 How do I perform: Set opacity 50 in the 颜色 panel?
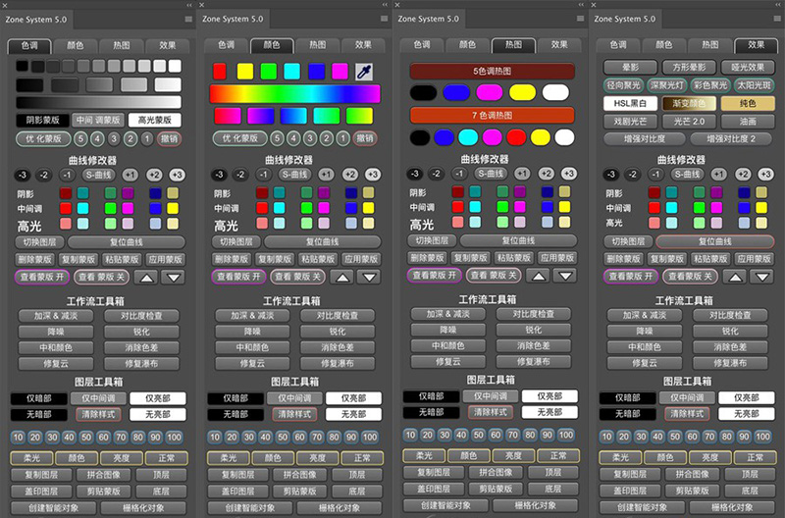pyautogui.click(x=283, y=438)
